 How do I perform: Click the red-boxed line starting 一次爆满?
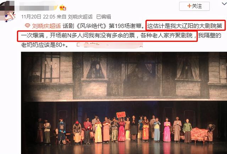pos(107,35)
